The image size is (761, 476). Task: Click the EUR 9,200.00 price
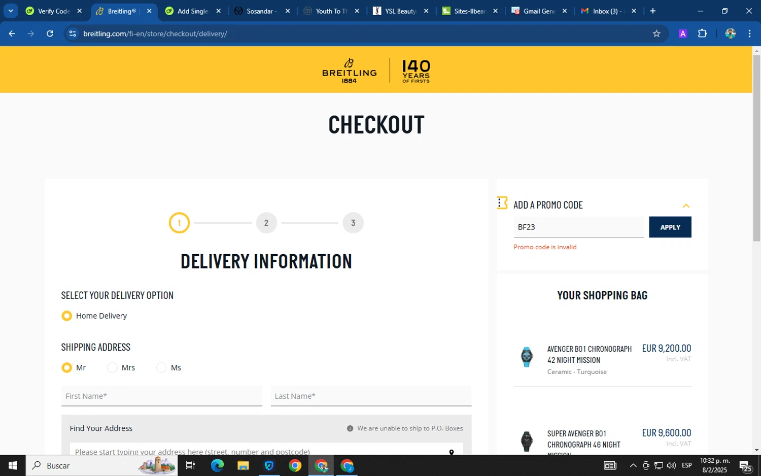pos(666,348)
